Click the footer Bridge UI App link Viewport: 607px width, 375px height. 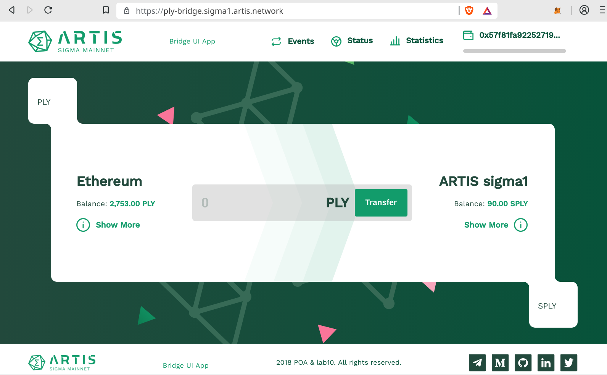coord(186,365)
